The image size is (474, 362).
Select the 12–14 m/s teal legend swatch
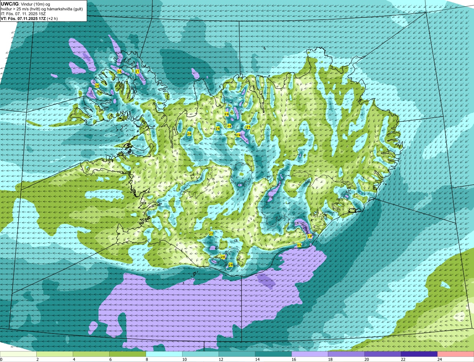(x=237, y=354)
